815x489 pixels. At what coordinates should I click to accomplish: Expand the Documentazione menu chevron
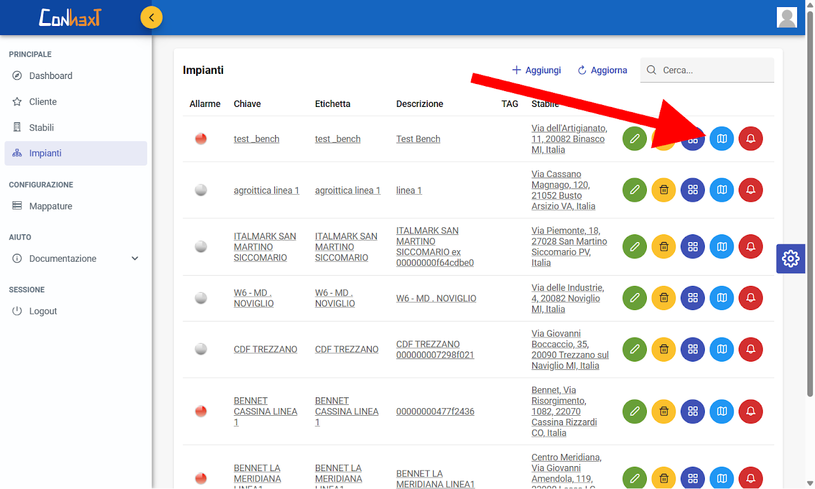click(134, 259)
